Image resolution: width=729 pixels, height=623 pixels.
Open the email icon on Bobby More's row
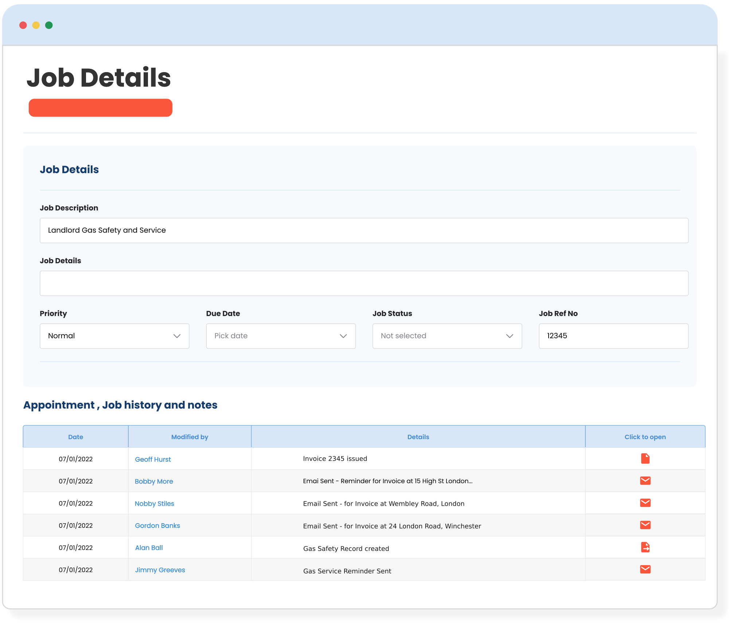coord(645,481)
